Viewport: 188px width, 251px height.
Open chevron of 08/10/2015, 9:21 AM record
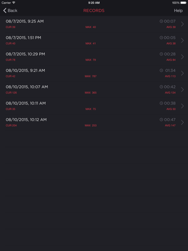click(182, 73)
